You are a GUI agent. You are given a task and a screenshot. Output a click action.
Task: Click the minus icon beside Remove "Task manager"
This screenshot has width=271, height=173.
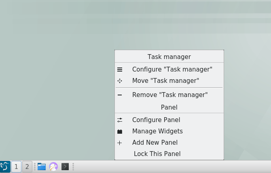coord(120,95)
